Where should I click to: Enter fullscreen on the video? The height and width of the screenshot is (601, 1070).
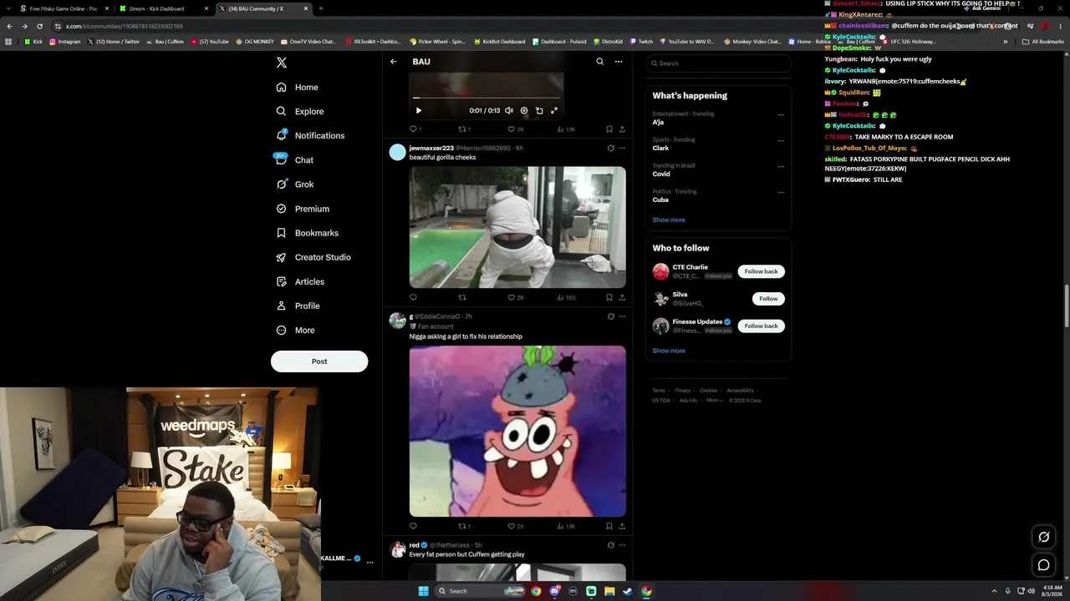point(554,110)
